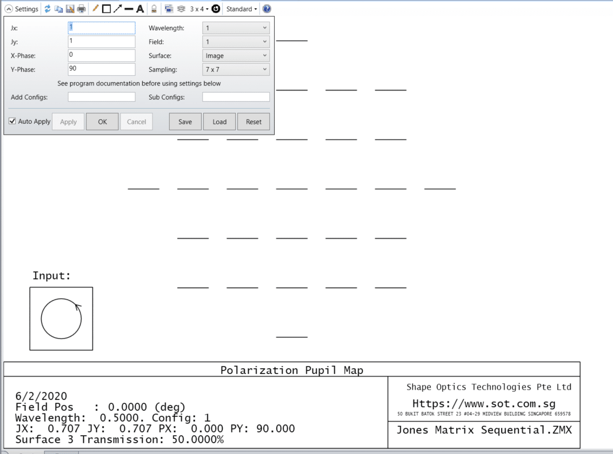Reset settings to defaults
613x454 pixels.
pyautogui.click(x=254, y=121)
